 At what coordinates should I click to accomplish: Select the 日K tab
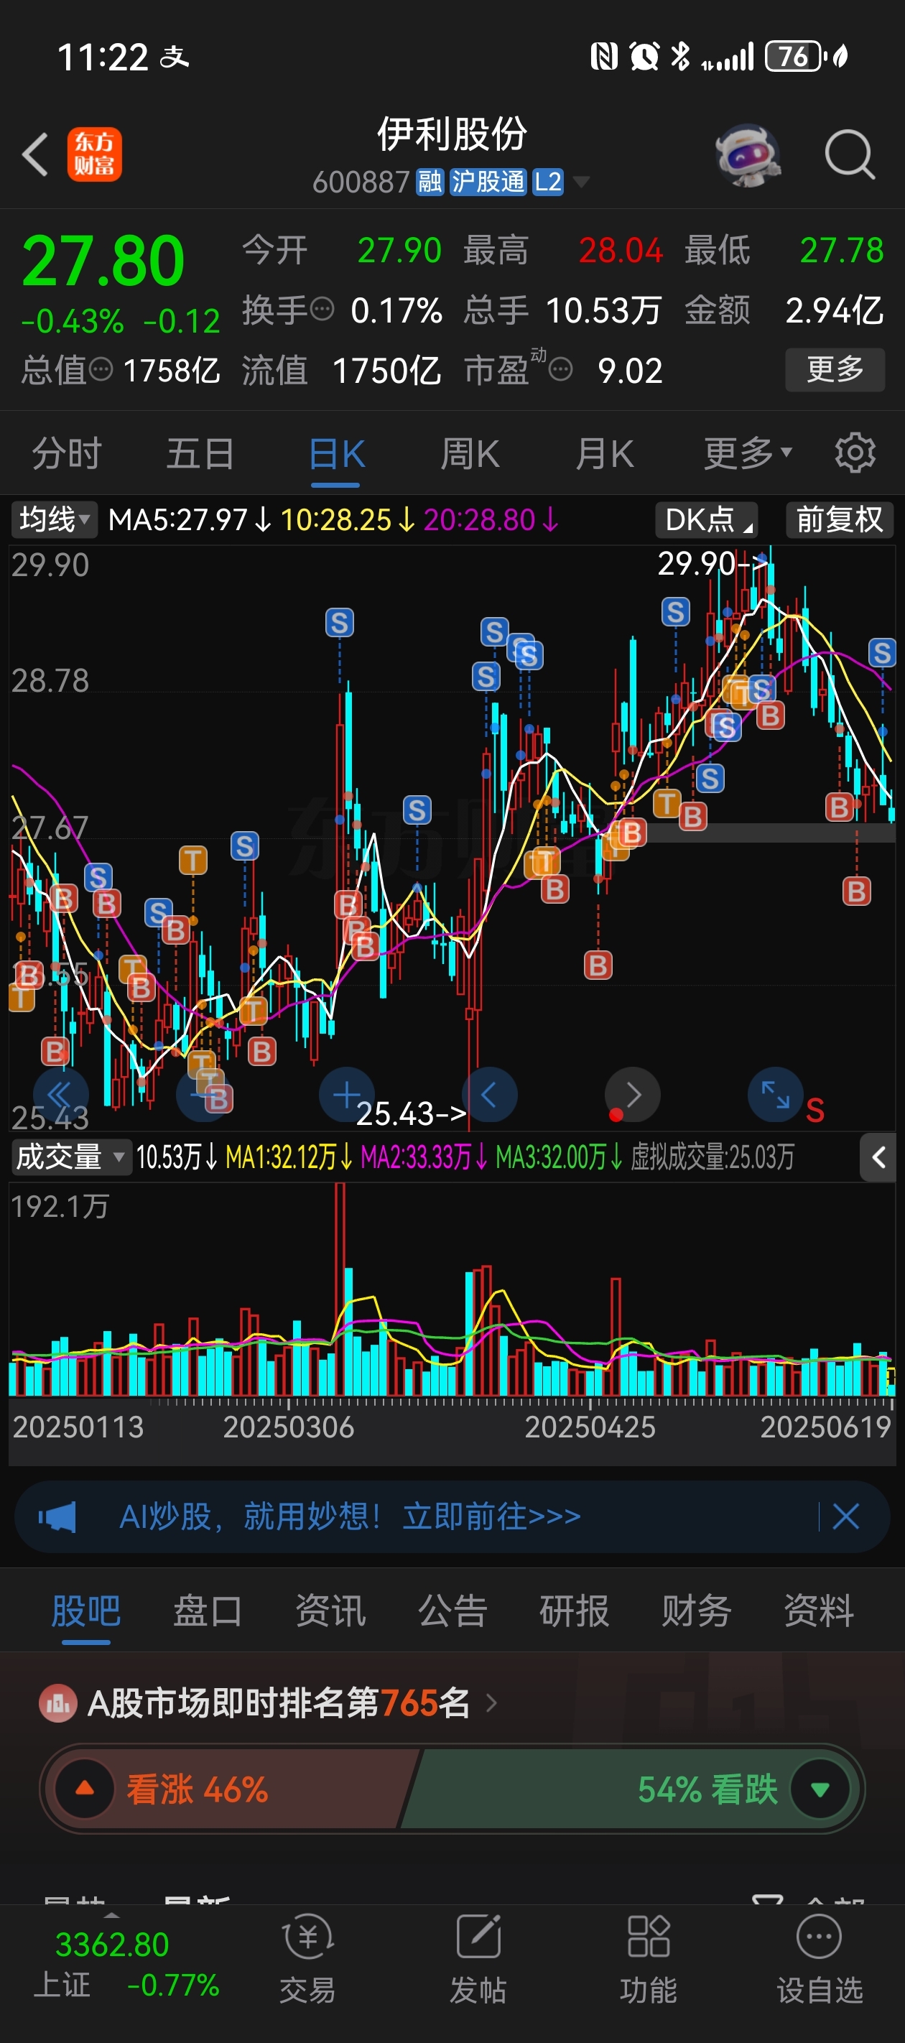tap(336, 455)
